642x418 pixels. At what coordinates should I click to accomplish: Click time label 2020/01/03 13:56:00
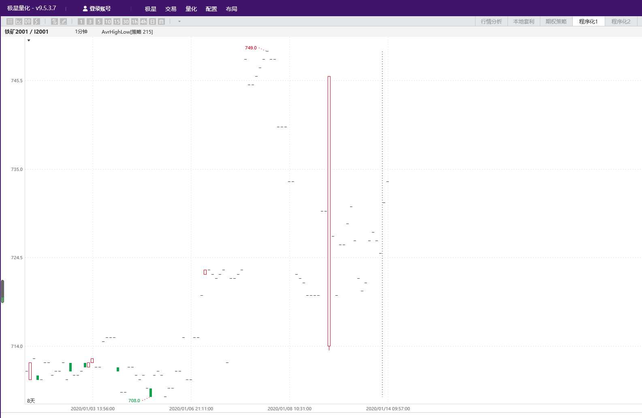click(x=93, y=409)
